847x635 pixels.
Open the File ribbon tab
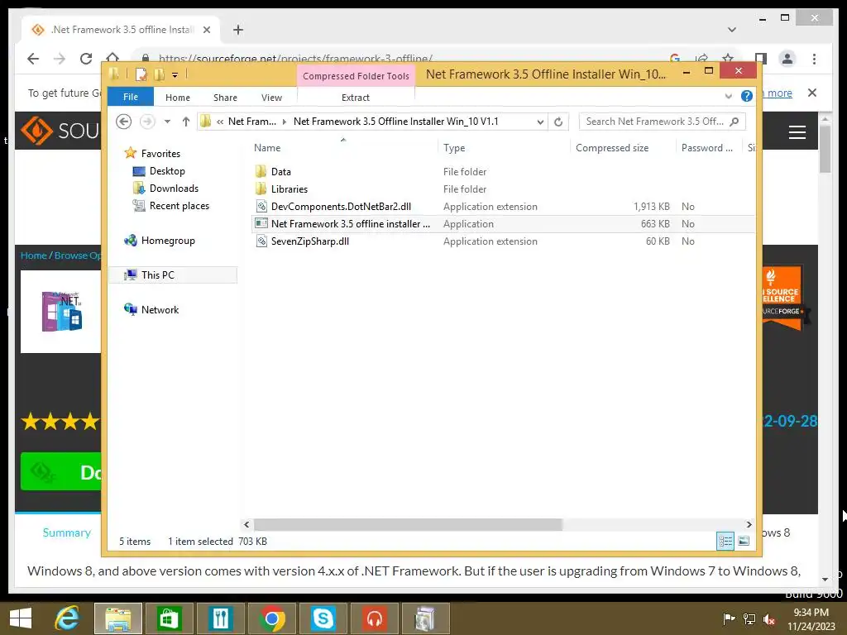pyautogui.click(x=131, y=98)
